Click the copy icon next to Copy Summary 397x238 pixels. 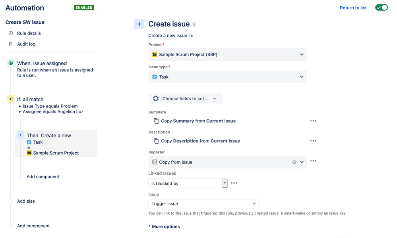tap(156, 121)
